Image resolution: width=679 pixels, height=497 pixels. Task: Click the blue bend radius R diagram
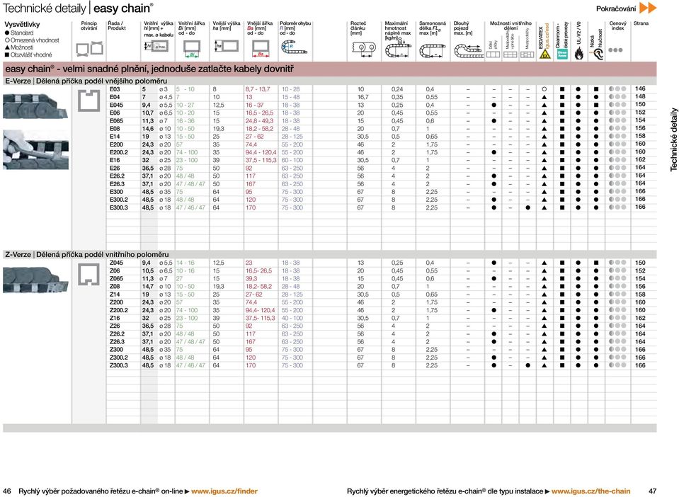tap(294, 47)
